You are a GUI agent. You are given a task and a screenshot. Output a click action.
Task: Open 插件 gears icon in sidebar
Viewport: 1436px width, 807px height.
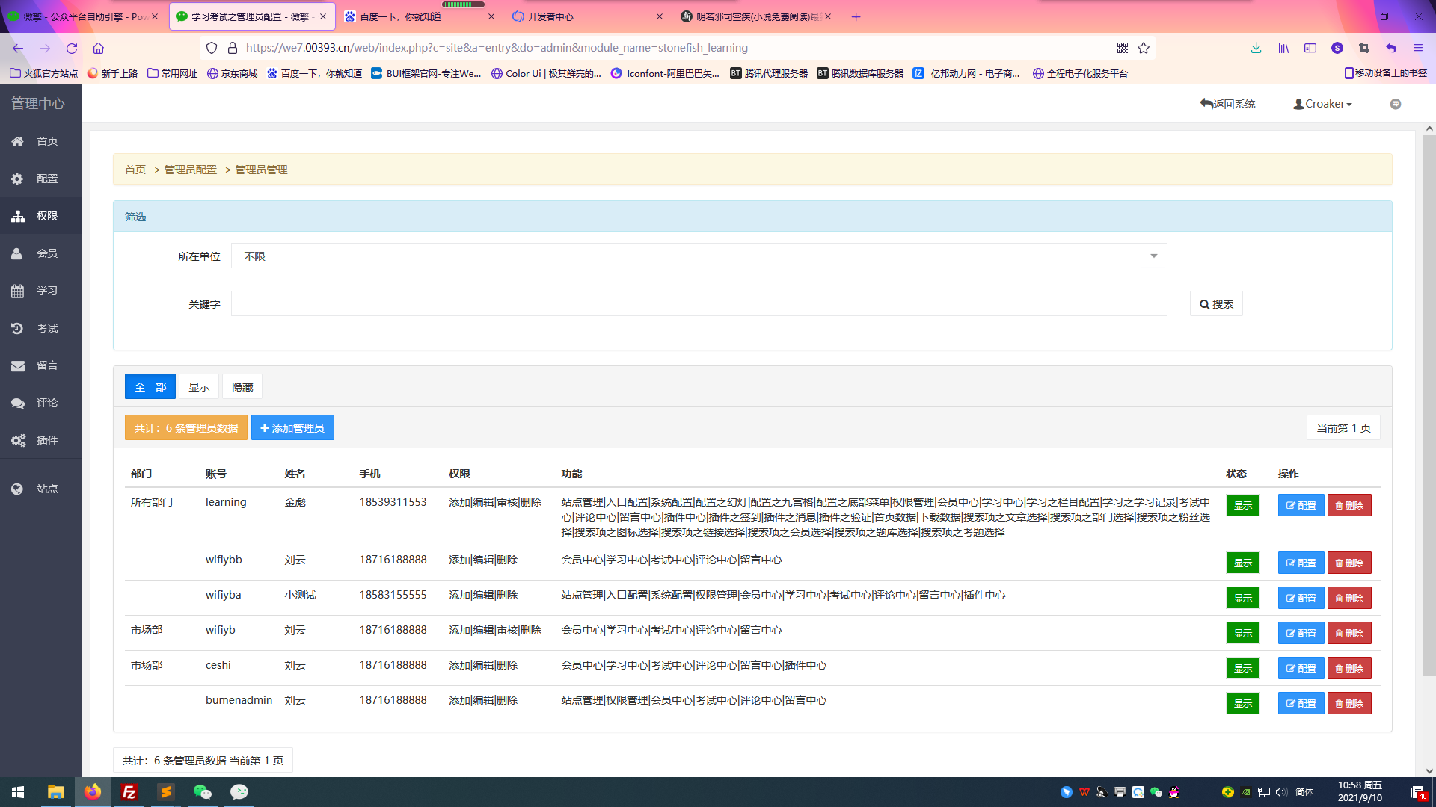(18, 440)
